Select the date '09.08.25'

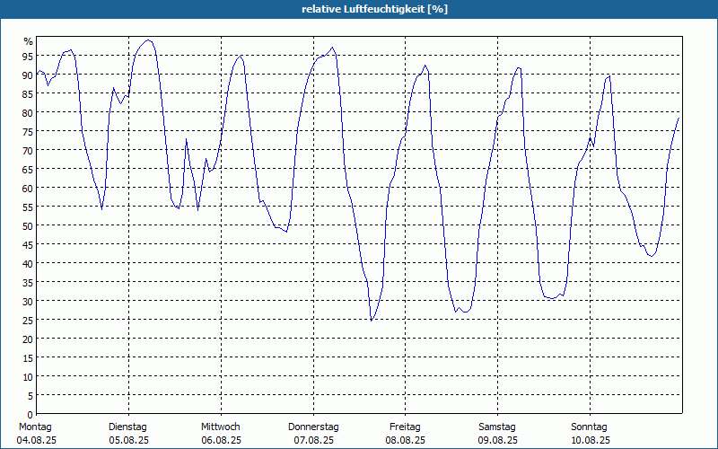click(x=498, y=440)
